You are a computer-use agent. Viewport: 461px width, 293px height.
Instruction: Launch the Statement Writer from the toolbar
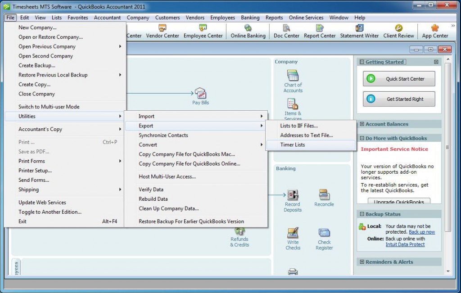click(359, 31)
